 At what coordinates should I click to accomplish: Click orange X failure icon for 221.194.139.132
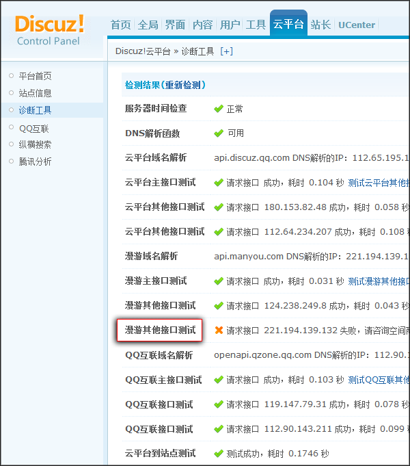(219, 331)
